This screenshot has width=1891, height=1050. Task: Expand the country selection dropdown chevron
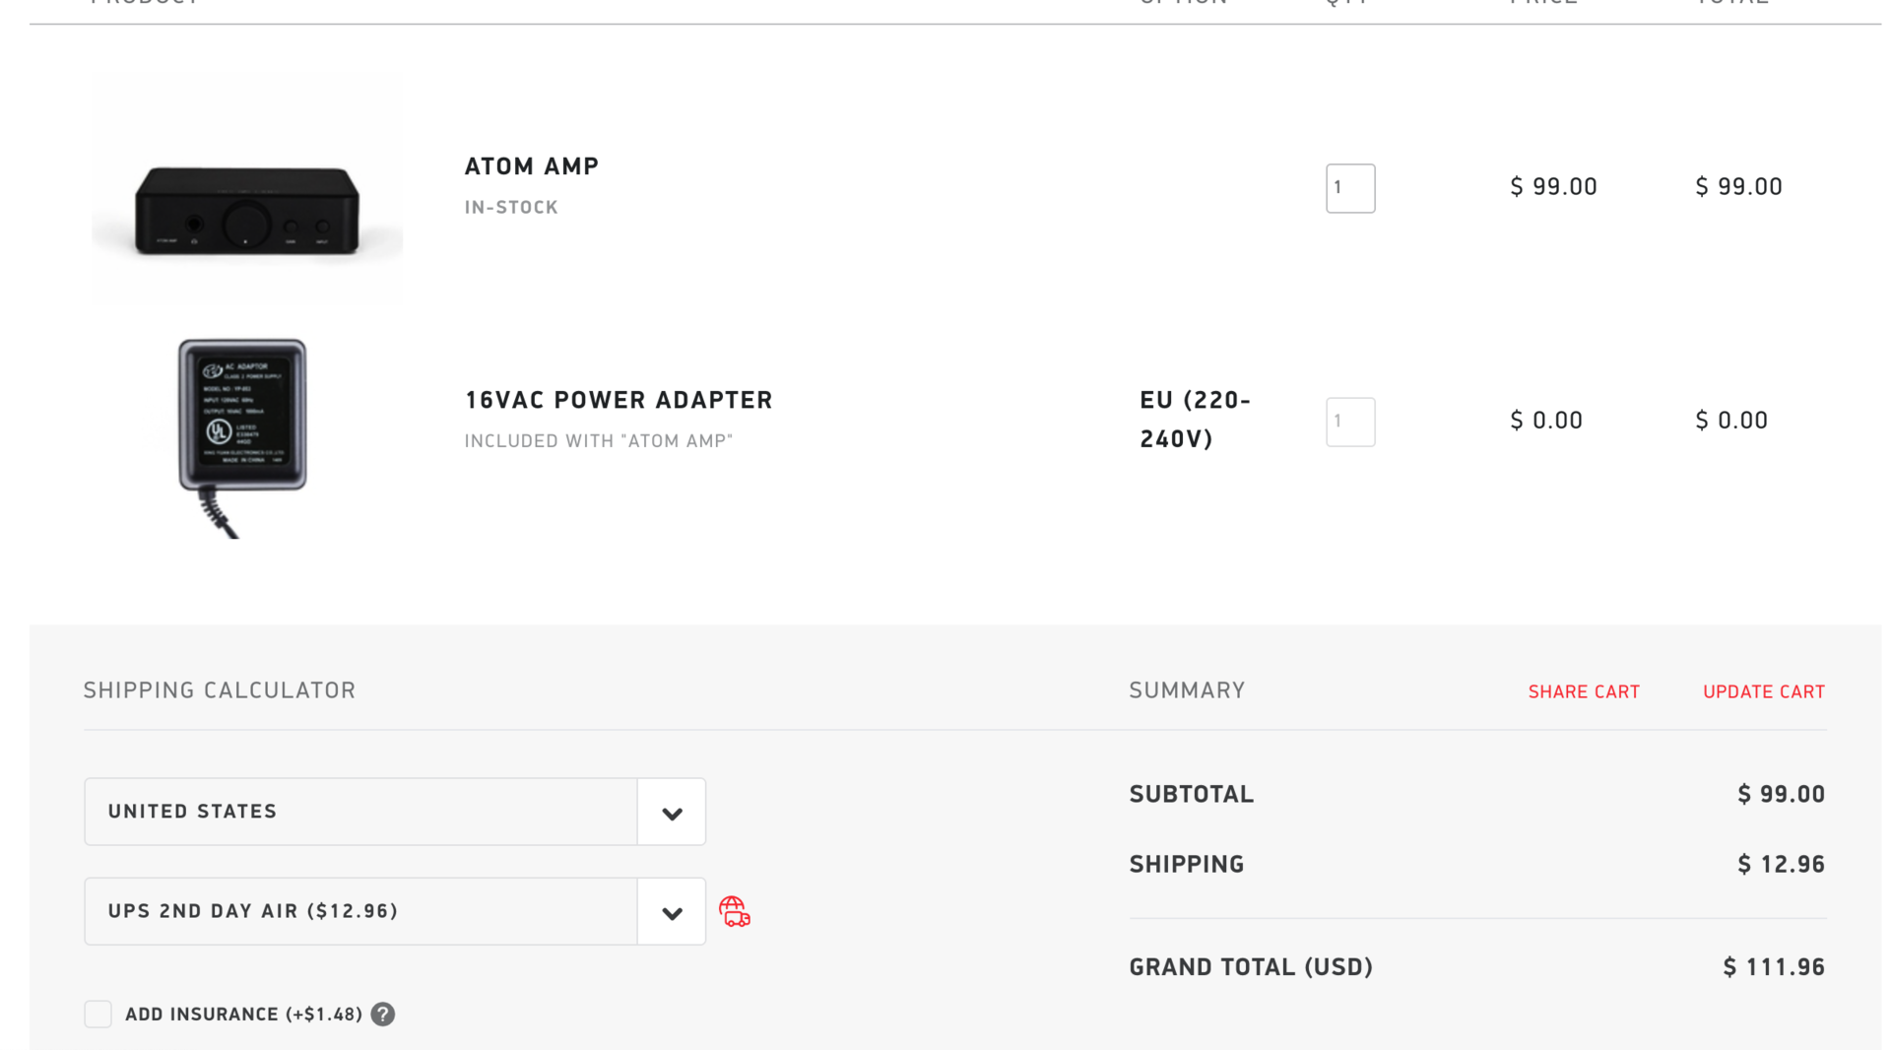tap(672, 812)
